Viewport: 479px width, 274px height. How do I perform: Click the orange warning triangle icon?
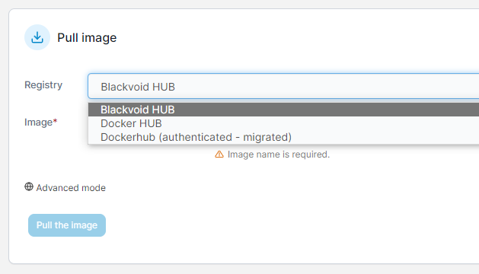click(219, 155)
